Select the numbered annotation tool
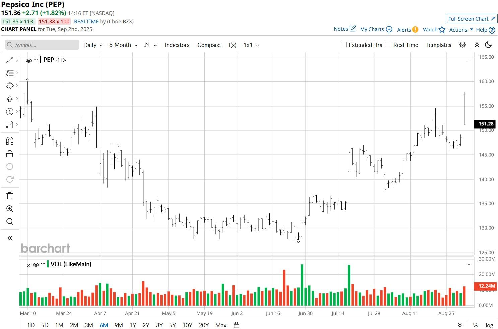 click(x=10, y=112)
